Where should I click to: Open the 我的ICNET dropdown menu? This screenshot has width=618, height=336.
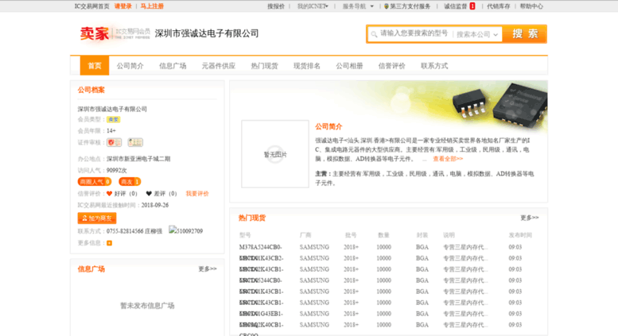click(313, 6)
